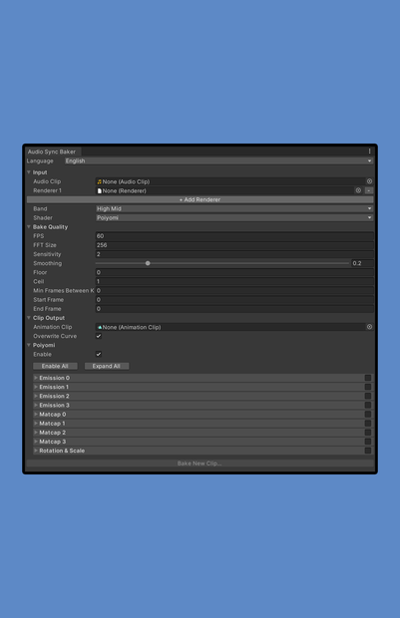Viewport: 400px width, 618px height.
Task: Open object picker for Animation Clip field
Action: 369,327
